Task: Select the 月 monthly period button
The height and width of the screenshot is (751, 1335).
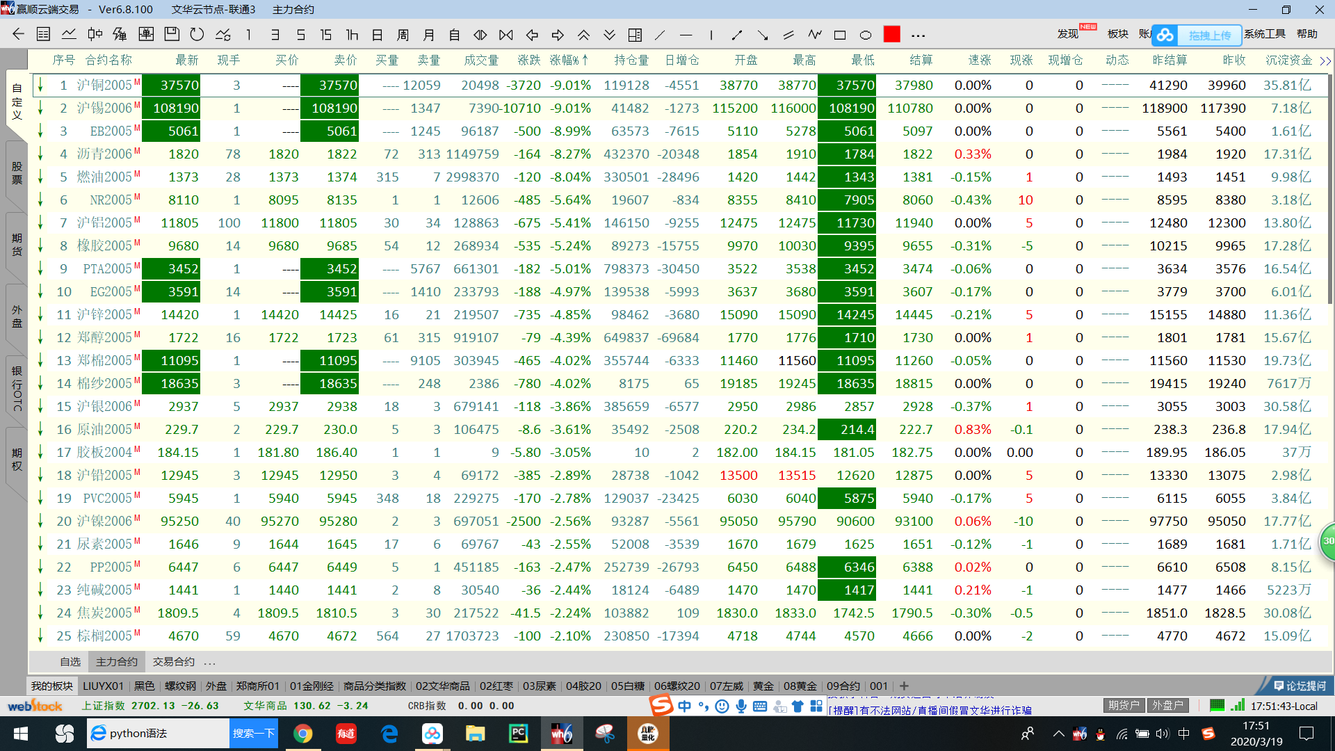Action: point(429,34)
